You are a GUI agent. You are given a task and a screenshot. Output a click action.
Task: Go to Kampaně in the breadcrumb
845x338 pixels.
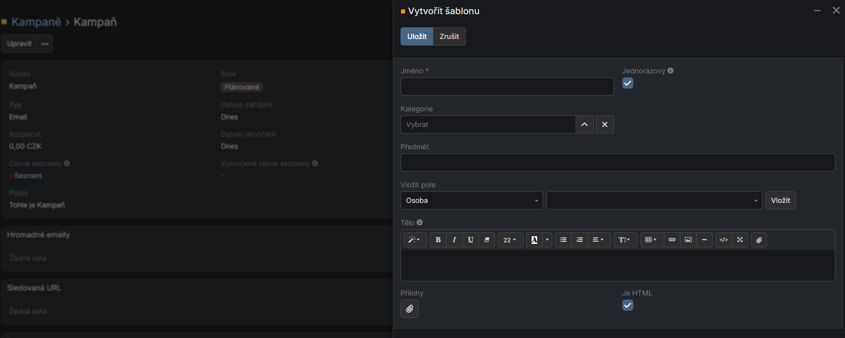point(36,22)
